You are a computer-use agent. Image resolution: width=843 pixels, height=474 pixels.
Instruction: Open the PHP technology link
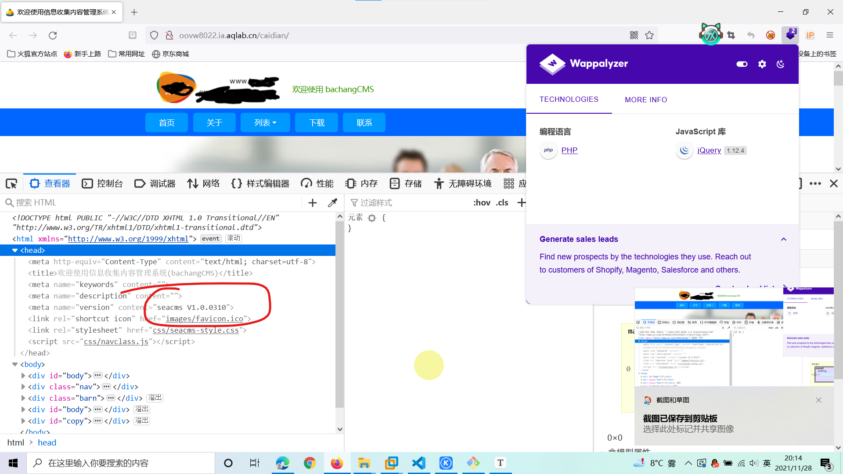[x=569, y=150]
